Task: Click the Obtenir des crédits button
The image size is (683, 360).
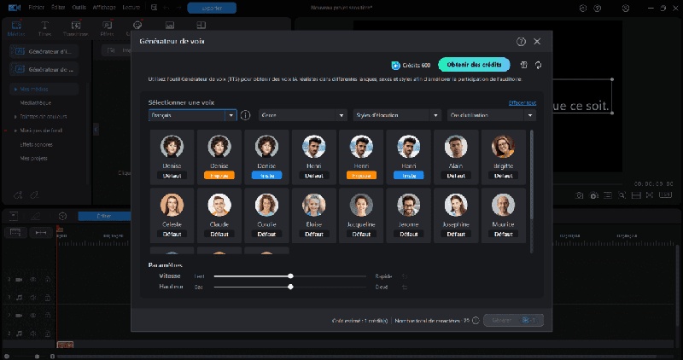Action: 474,65
